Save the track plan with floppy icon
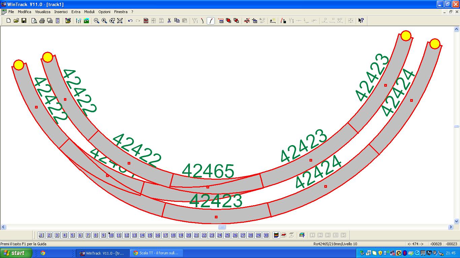 [x=24, y=20]
